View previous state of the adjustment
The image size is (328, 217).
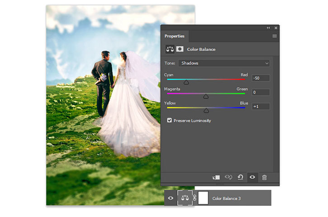coord(228,177)
